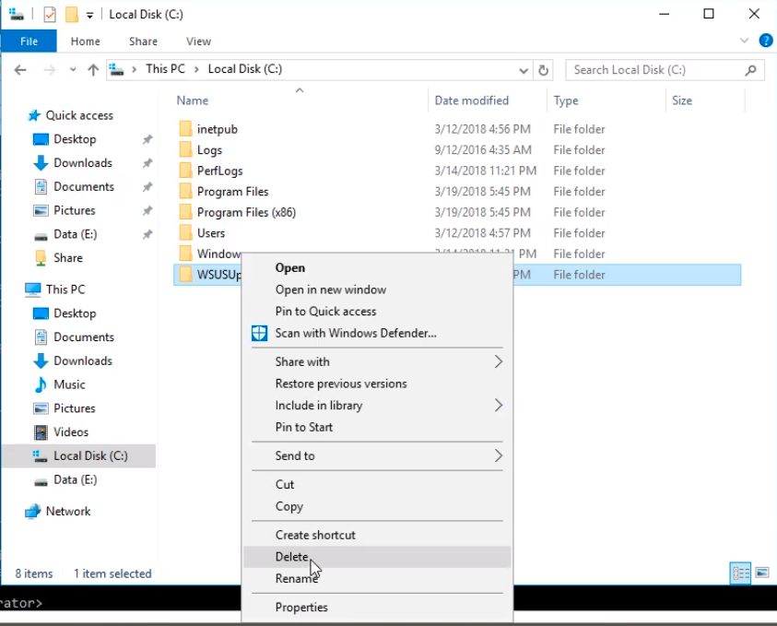The width and height of the screenshot is (777, 626).
Task: Open the Customize Quick Access Toolbar dropdown
Action: click(89, 16)
